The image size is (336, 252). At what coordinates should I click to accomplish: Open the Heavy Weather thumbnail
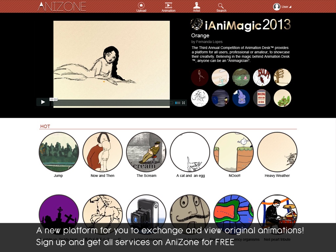pyautogui.click(x=277, y=152)
